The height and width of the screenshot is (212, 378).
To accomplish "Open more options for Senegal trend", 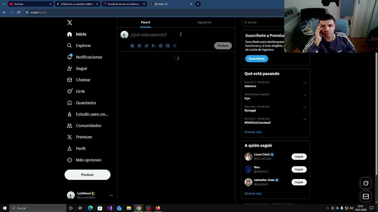I will (x=305, y=107).
